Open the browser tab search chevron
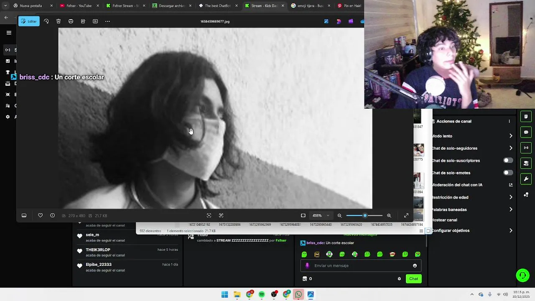This screenshot has width=535, height=301. coord(5,6)
